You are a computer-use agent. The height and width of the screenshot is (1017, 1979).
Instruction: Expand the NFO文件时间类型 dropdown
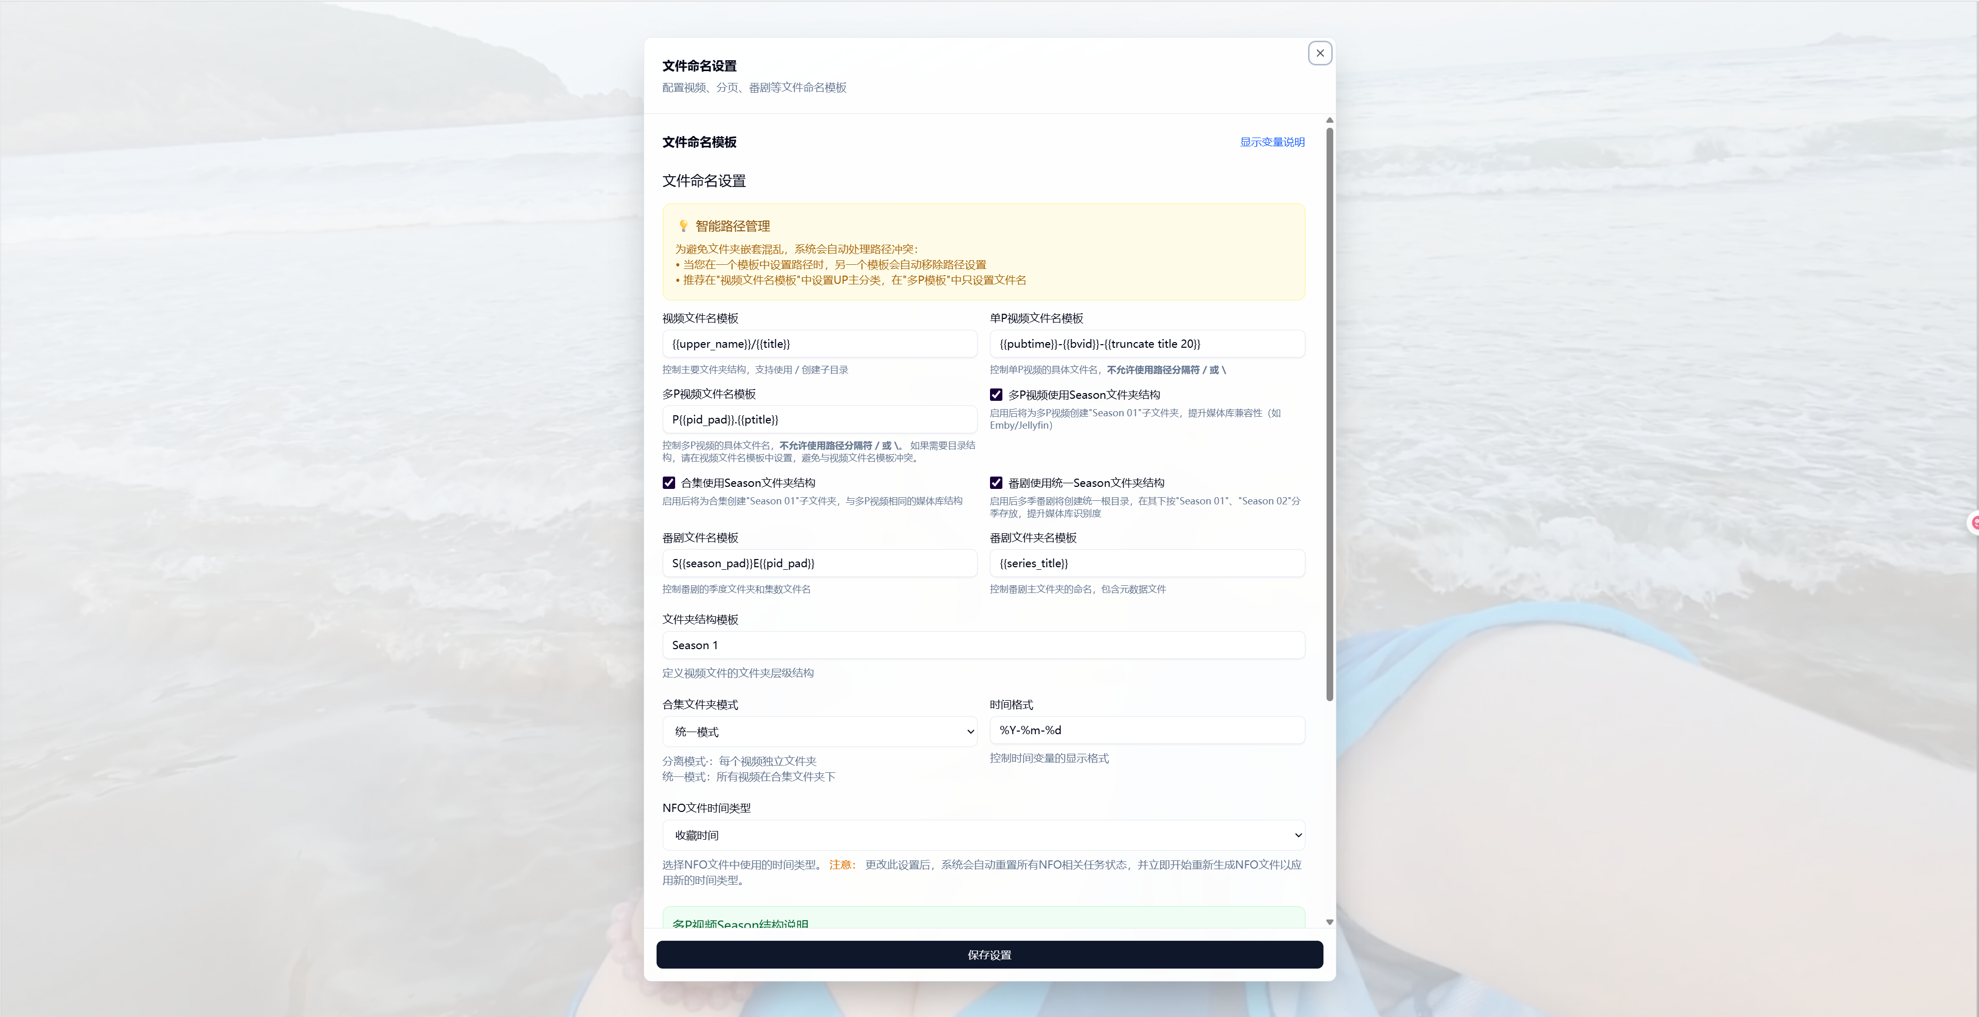(983, 835)
